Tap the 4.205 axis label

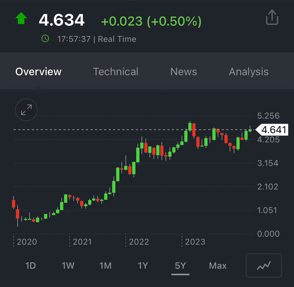click(268, 140)
